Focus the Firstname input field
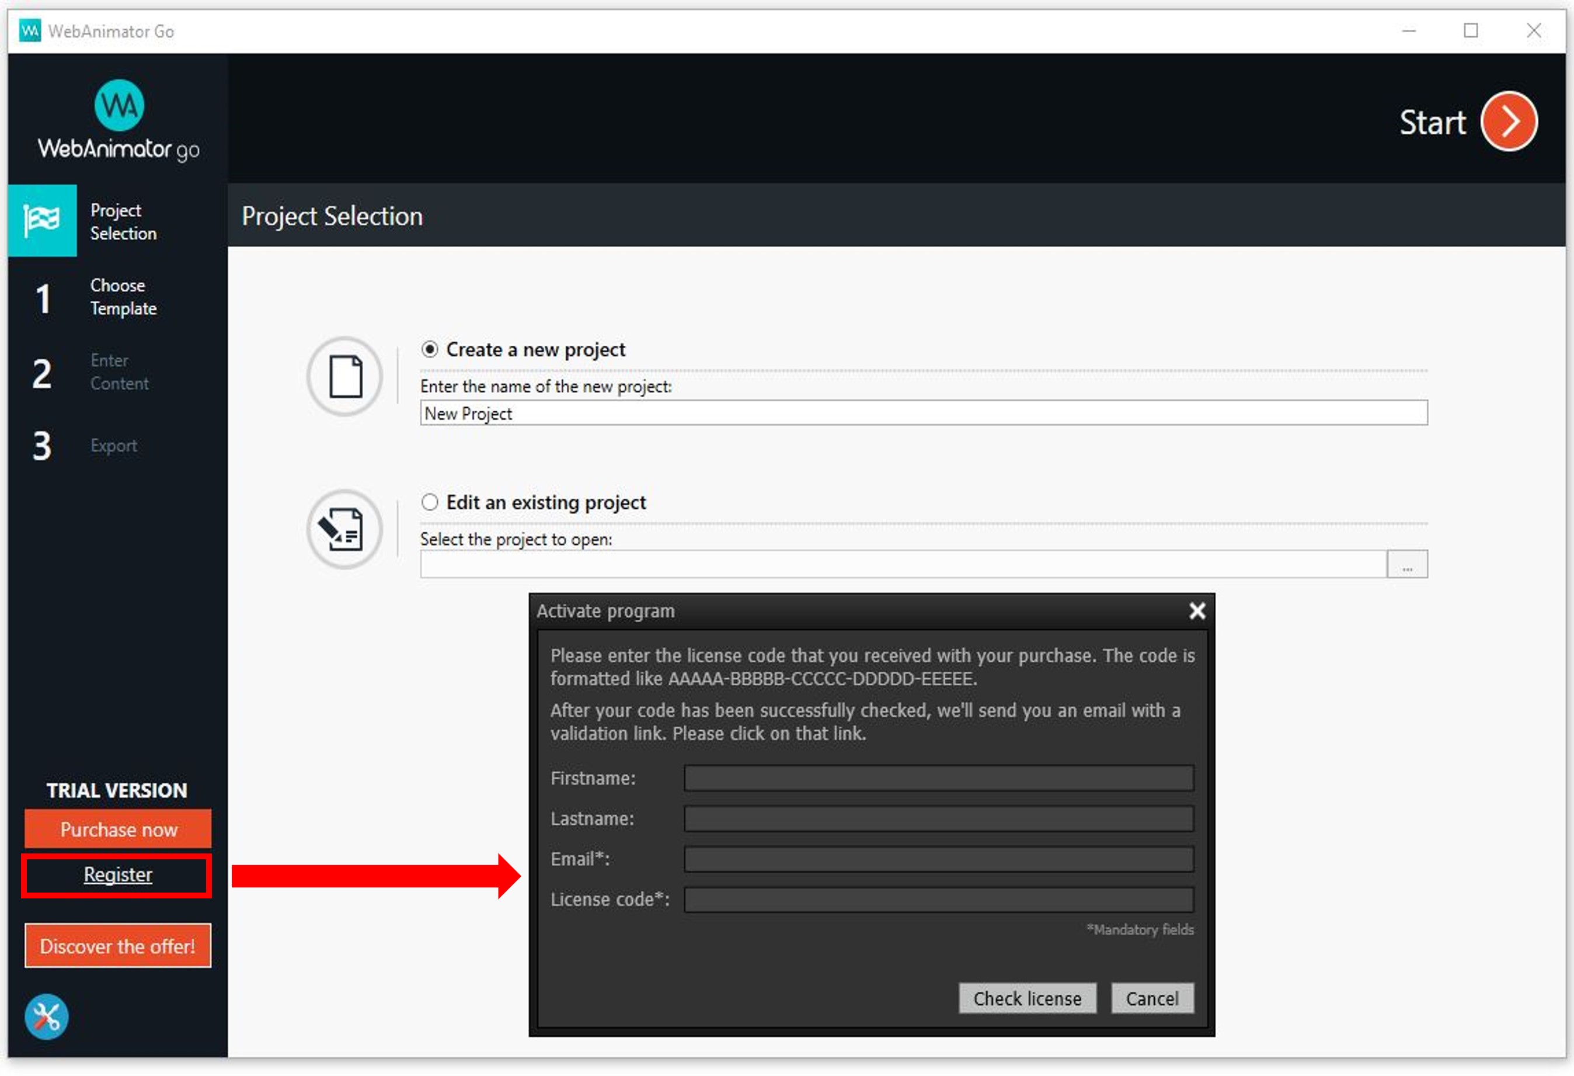Viewport: 1574px width, 1076px height. coord(939,778)
